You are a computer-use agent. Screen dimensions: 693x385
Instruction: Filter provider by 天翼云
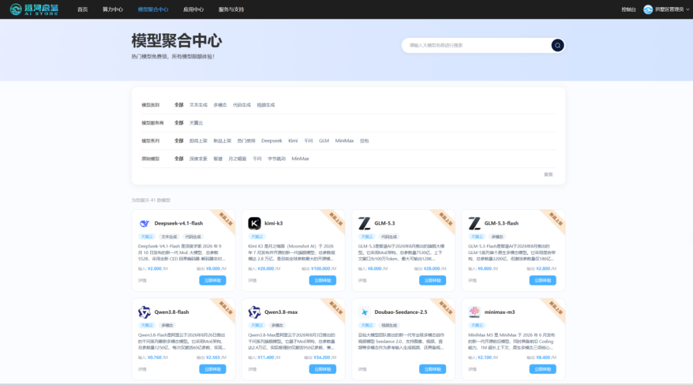coord(196,123)
